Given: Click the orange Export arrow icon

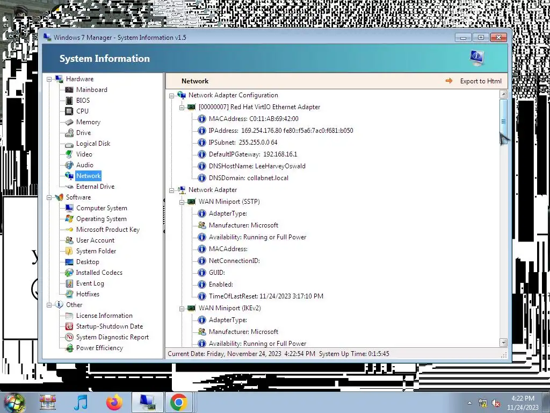Looking at the screenshot, I should [449, 81].
